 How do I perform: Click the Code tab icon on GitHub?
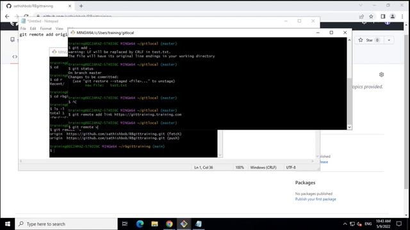(x=15, y=57)
